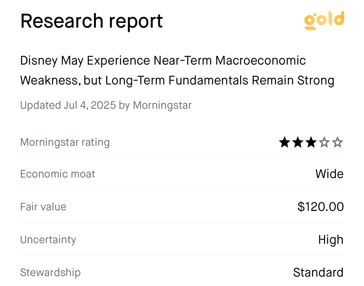Image resolution: width=364 pixels, height=286 pixels.
Task: Click the first filled rating star
Action: [285, 142]
